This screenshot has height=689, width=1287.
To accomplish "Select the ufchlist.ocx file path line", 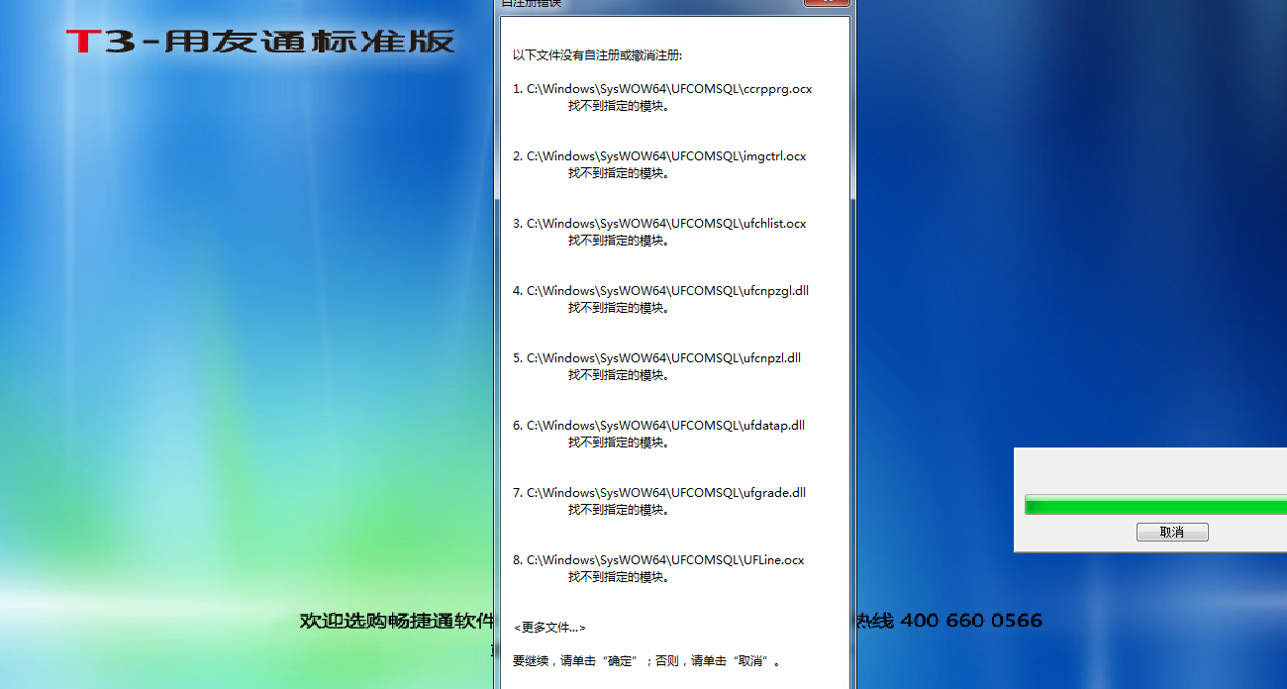I will [659, 224].
